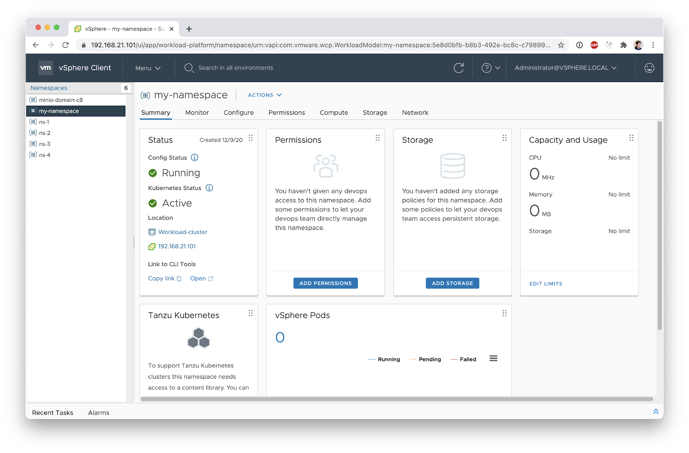Bookmark page with star icon
This screenshot has height=453, width=689.
[561, 45]
